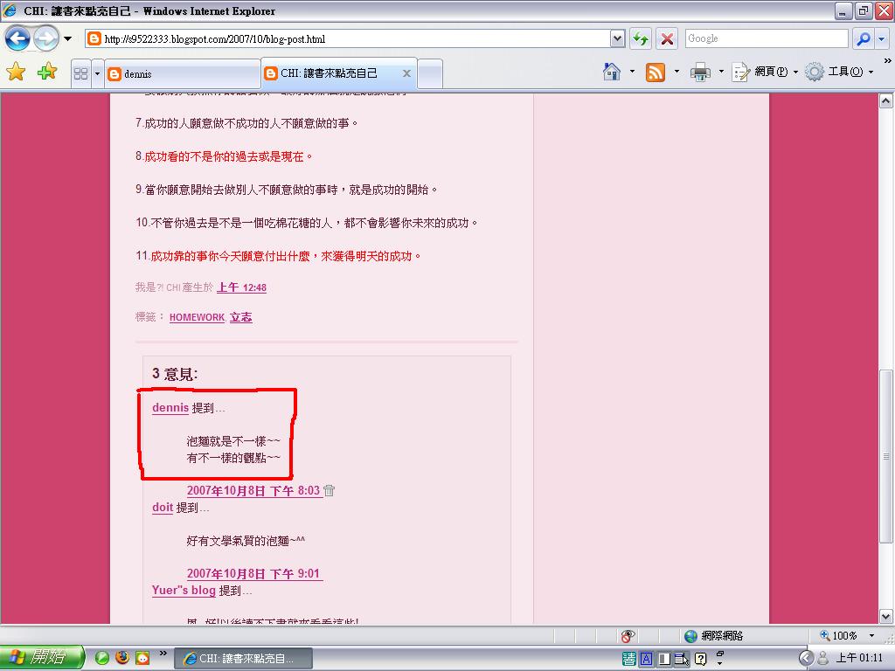This screenshot has width=895, height=671.
Task: Stop loading with the red X button
Action: [x=666, y=38]
